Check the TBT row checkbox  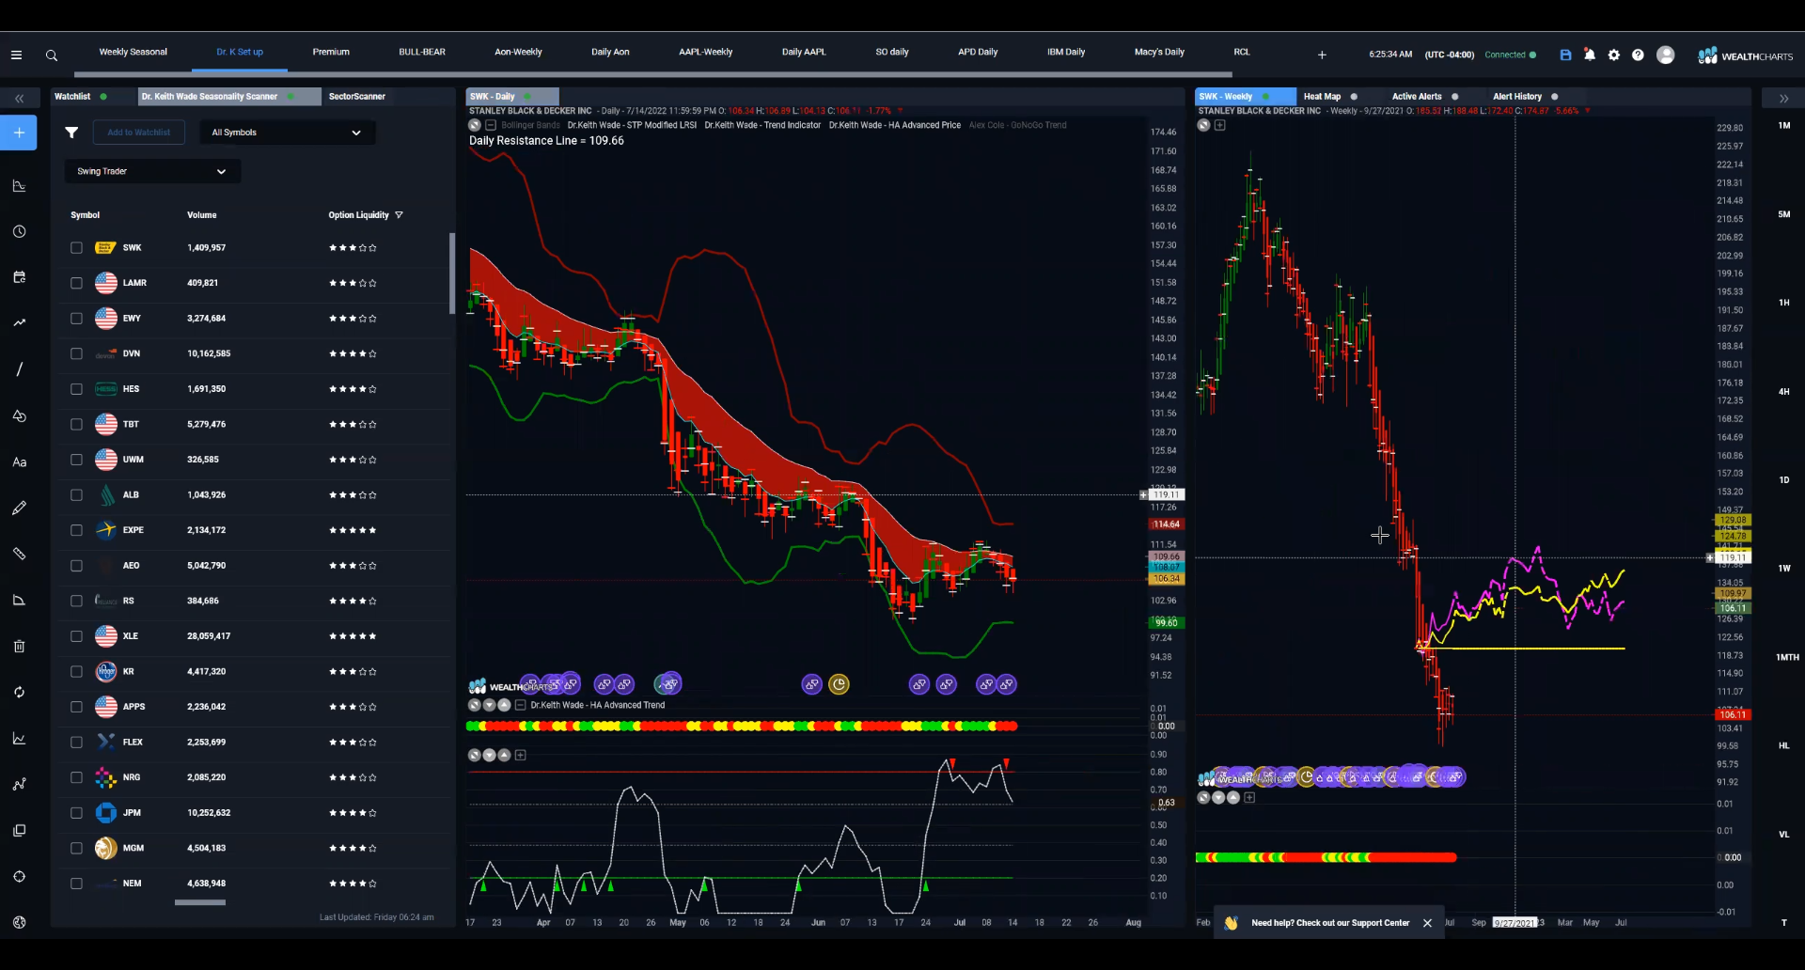click(76, 425)
